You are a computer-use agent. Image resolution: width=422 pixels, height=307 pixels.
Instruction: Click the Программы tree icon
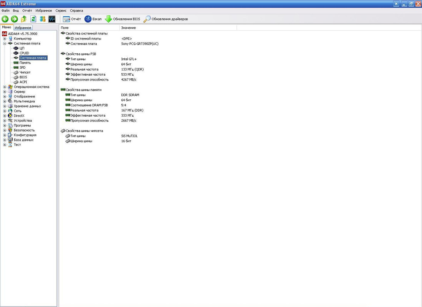click(10, 125)
